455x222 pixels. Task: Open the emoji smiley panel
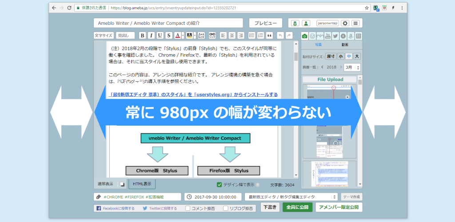click(312, 36)
